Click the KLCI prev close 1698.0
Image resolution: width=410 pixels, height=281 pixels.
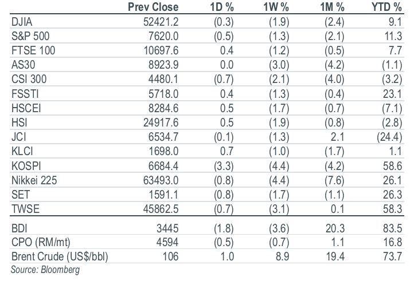click(163, 152)
